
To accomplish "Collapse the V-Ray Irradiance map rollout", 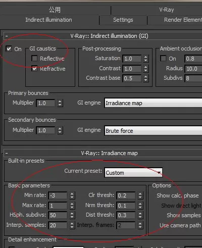I will [x=7, y=153].
